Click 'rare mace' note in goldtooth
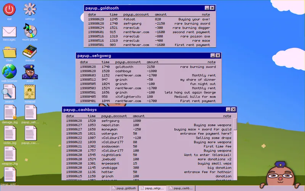The width and height of the screenshot is (305, 191). pyautogui.click(x=201, y=41)
